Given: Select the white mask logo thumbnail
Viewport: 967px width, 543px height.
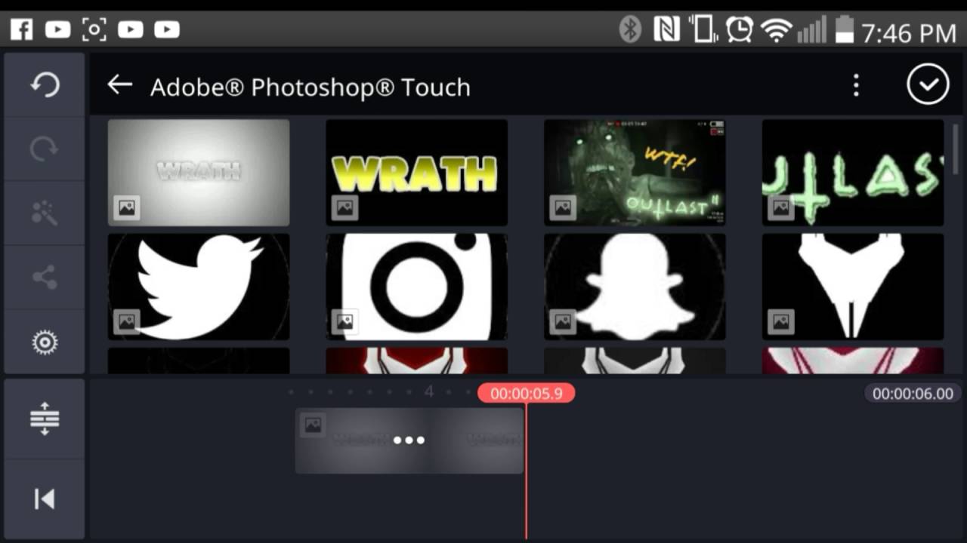Looking at the screenshot, I should click(x=853, y=287).
